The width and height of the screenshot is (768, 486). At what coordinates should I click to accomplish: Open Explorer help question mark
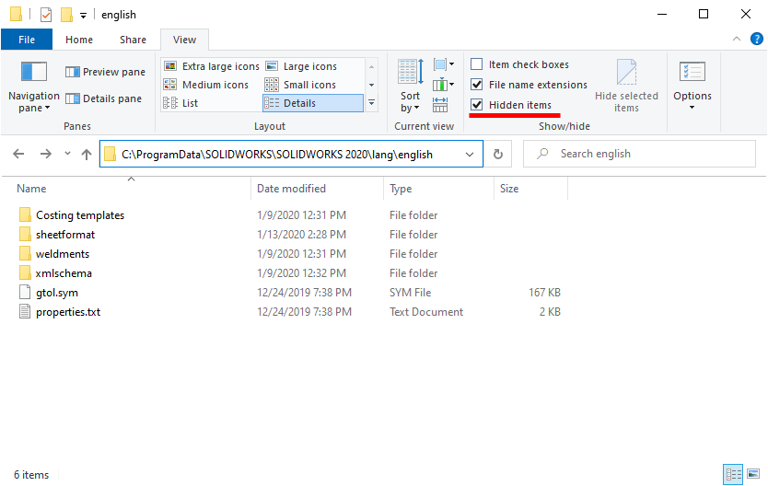point(756,39)
